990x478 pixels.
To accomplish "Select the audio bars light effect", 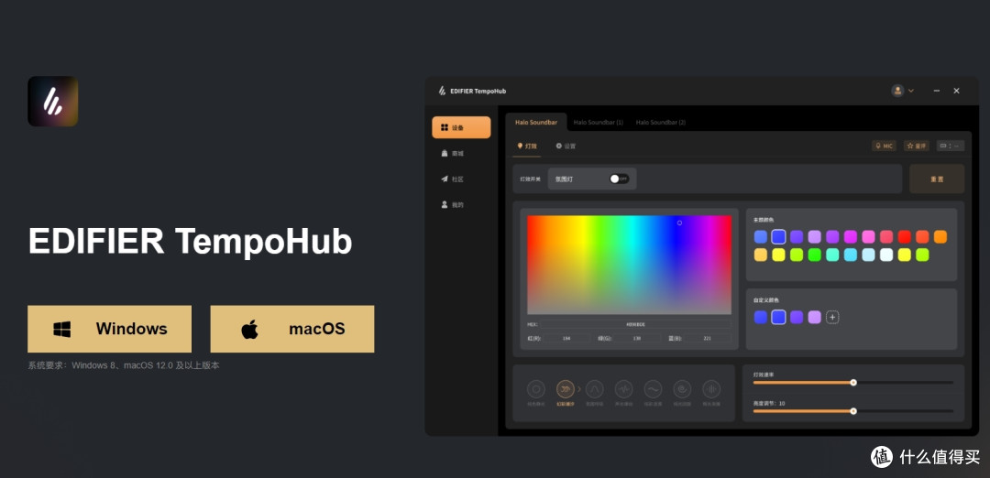I will click(x=711, y=389).
